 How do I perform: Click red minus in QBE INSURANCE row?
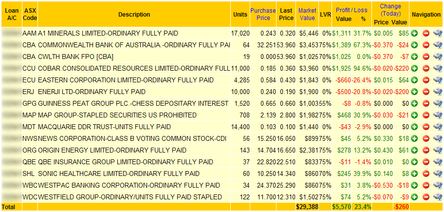(426, 162)
